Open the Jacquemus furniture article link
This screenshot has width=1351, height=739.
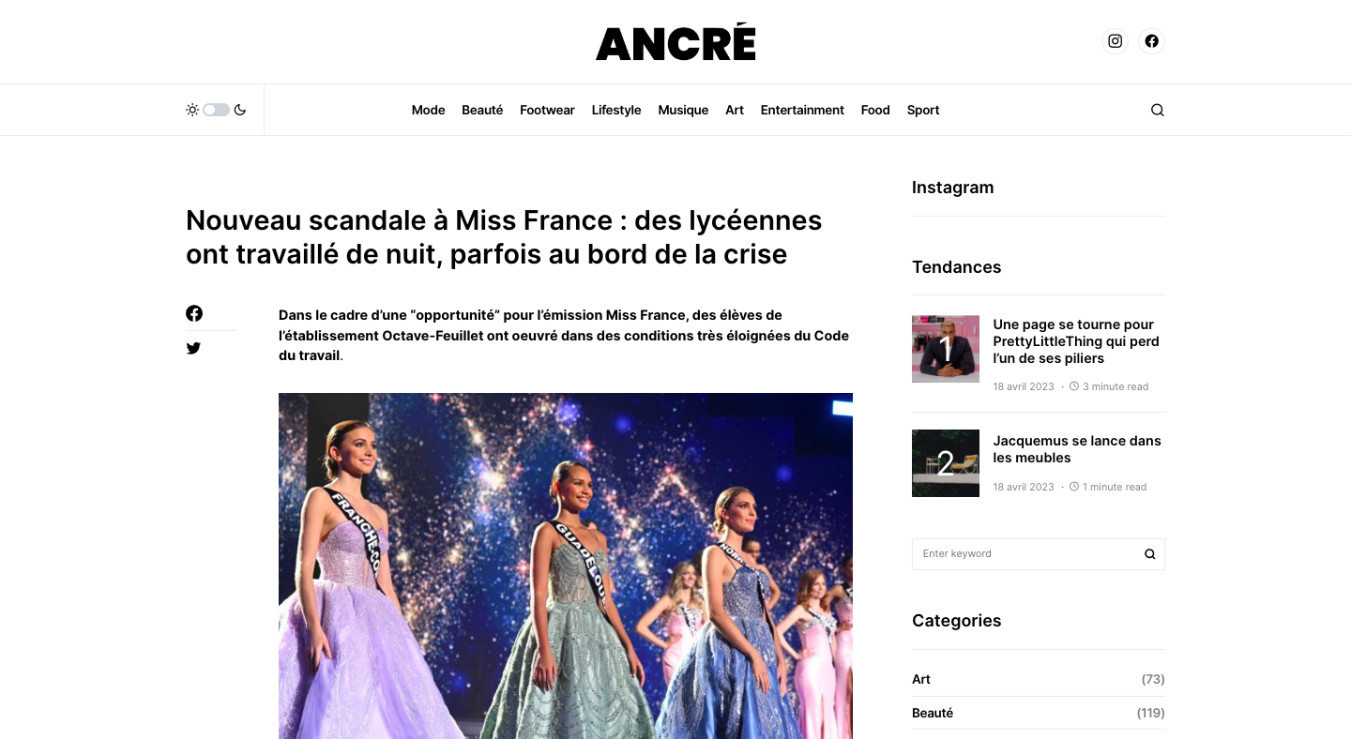coord(1077,449)
